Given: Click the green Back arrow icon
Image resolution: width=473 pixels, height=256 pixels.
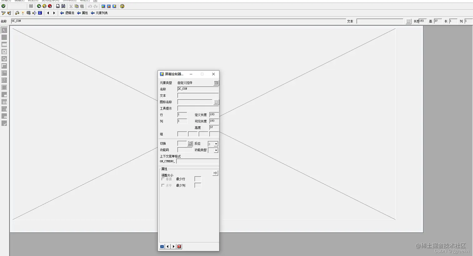Looking at the screenshot, I should click(39, 6).
